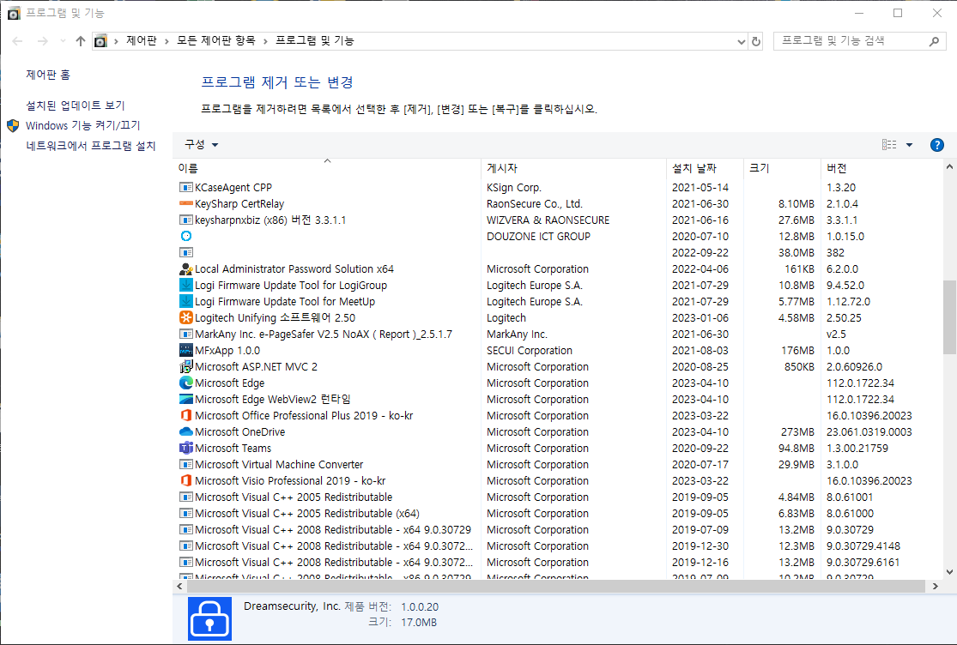
Task: Click the Microsoft Visio Professional 2019 icon
Action: pyautogui.click(x=186, y=480)
